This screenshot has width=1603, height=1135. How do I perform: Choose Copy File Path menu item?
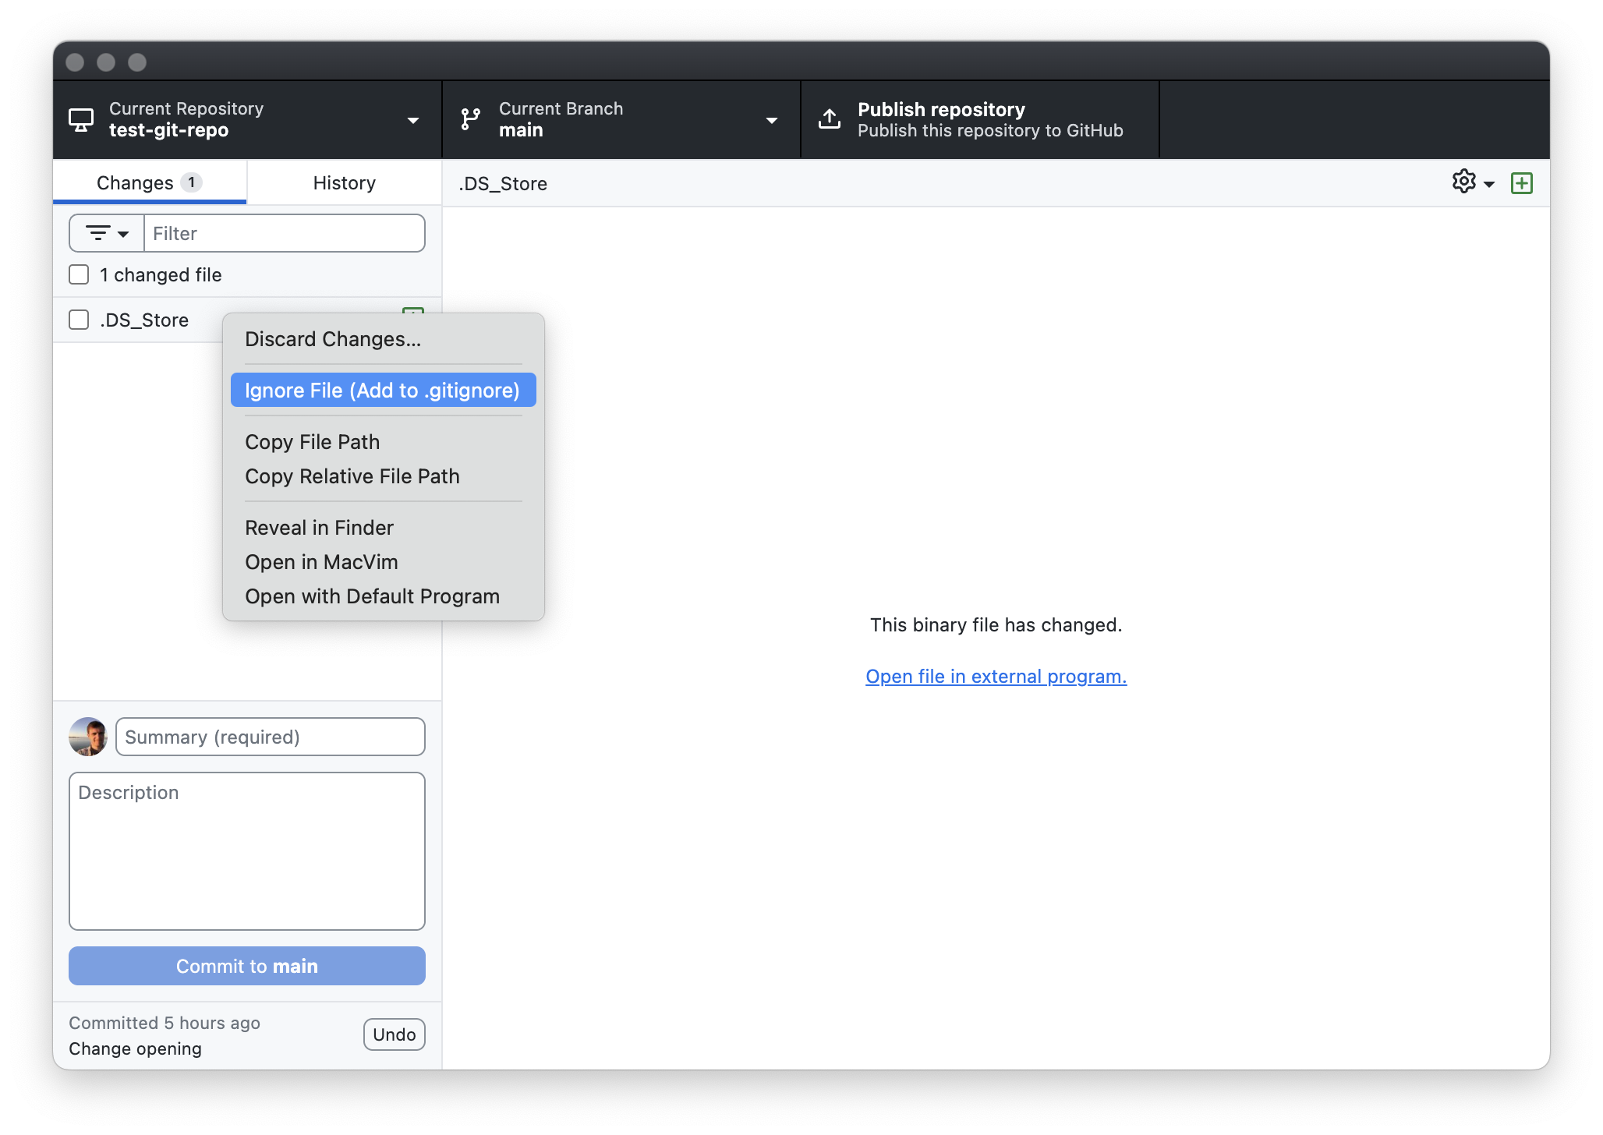pyautogui.click(x=384, y=442)
